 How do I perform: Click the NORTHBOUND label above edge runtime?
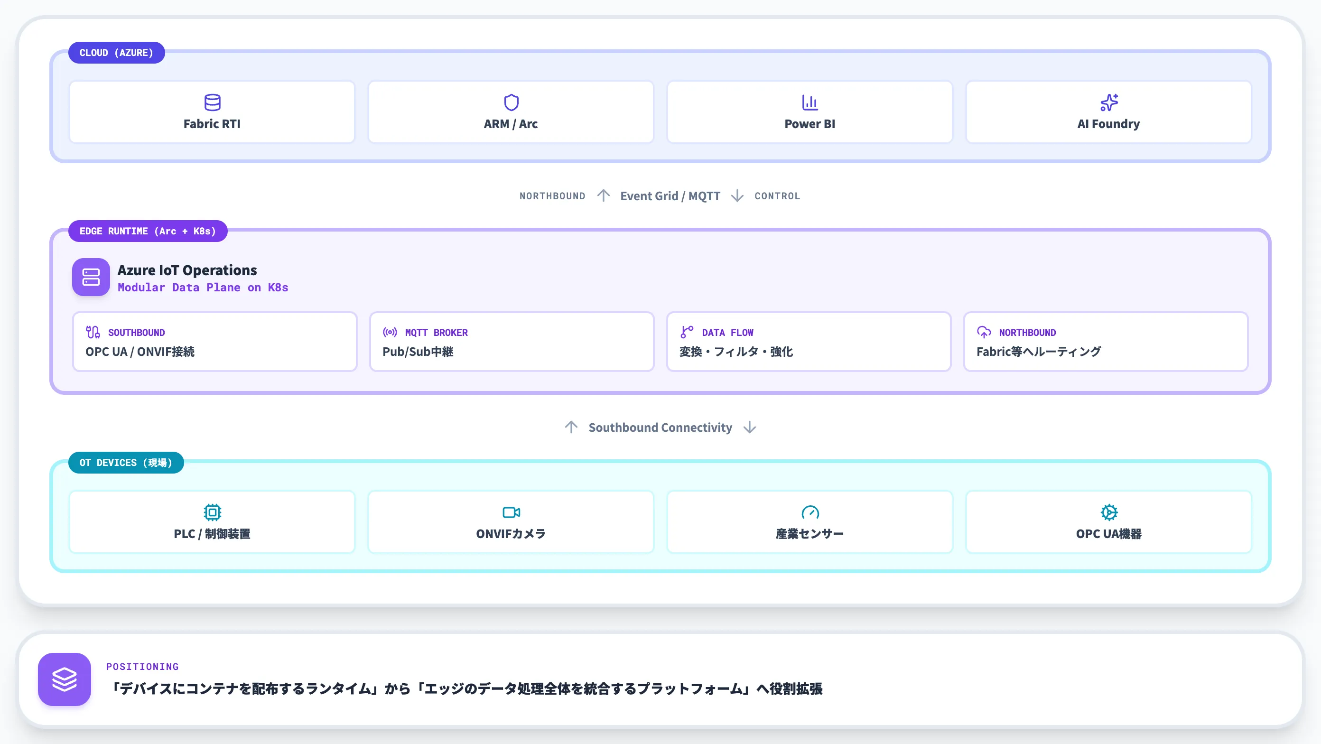pos(552,196)
